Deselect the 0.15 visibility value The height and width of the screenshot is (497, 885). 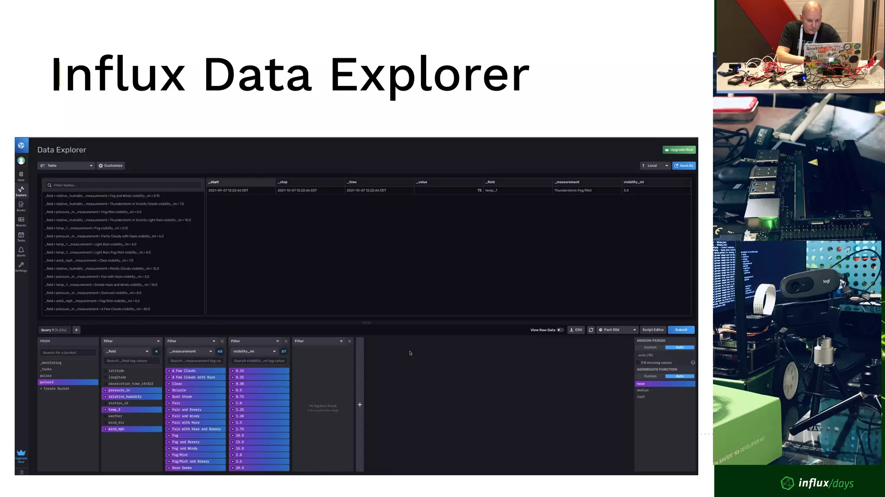pos(259,371)
